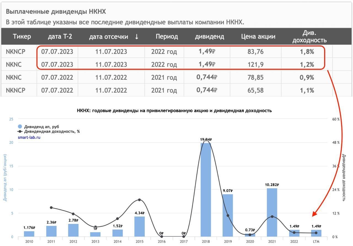Click chart title НКНХ: годовые дивиденды

(174, 111)
